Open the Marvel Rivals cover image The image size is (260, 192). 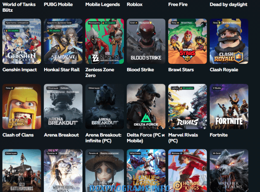pyautogui.click(x=187, y=106)
